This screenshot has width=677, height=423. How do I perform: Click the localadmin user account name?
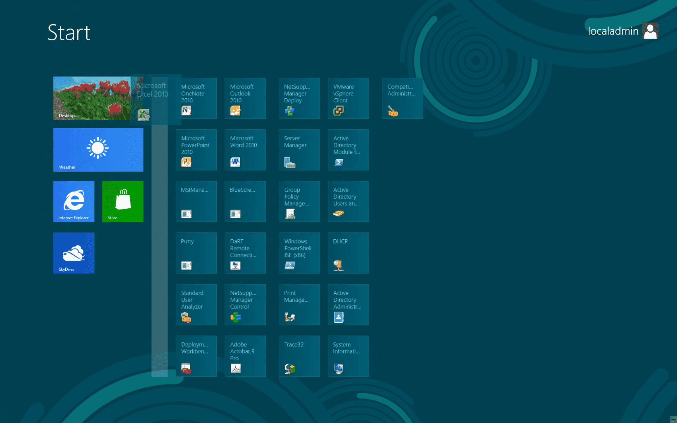tap(613, 31)
